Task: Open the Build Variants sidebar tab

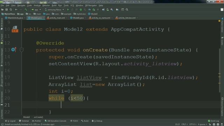Action: point(2,98)
